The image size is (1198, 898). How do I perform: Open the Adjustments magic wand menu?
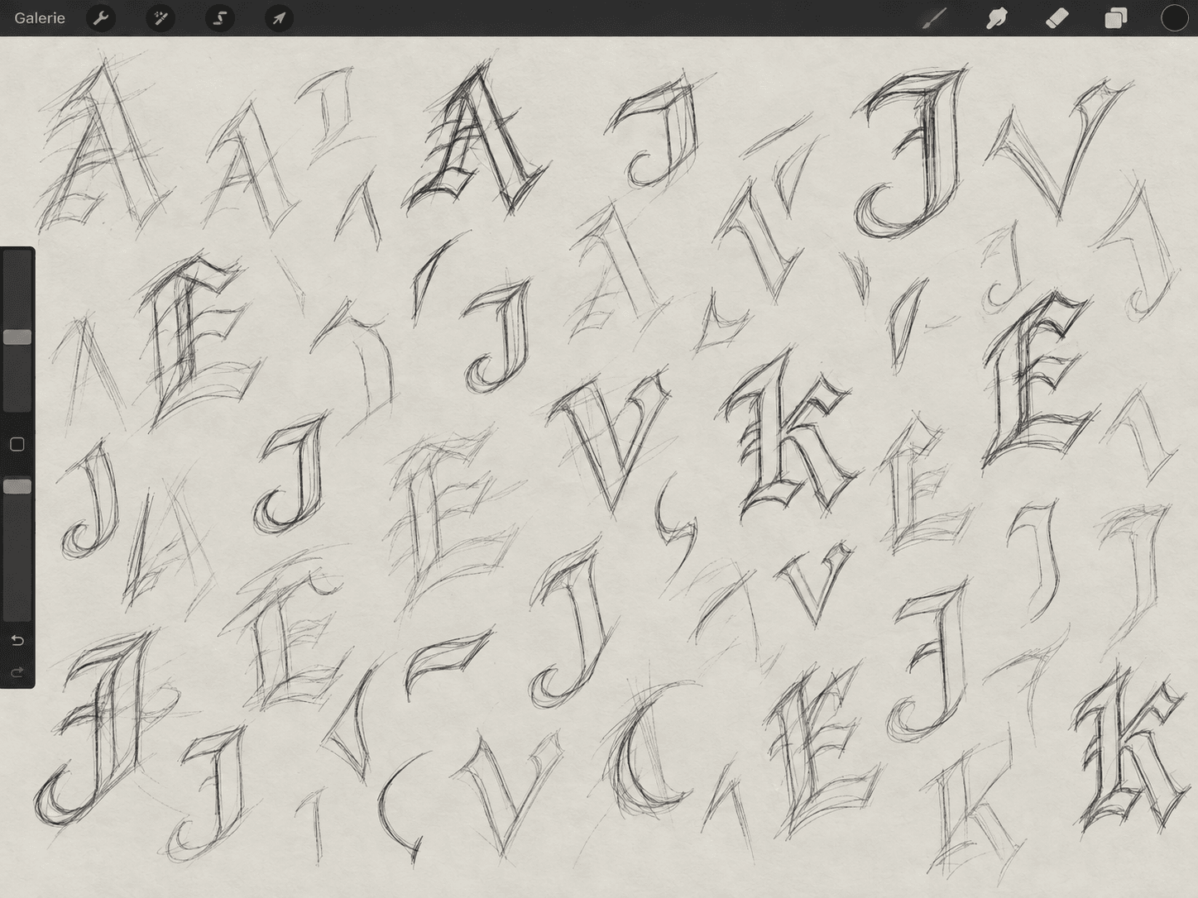[161, 17]
